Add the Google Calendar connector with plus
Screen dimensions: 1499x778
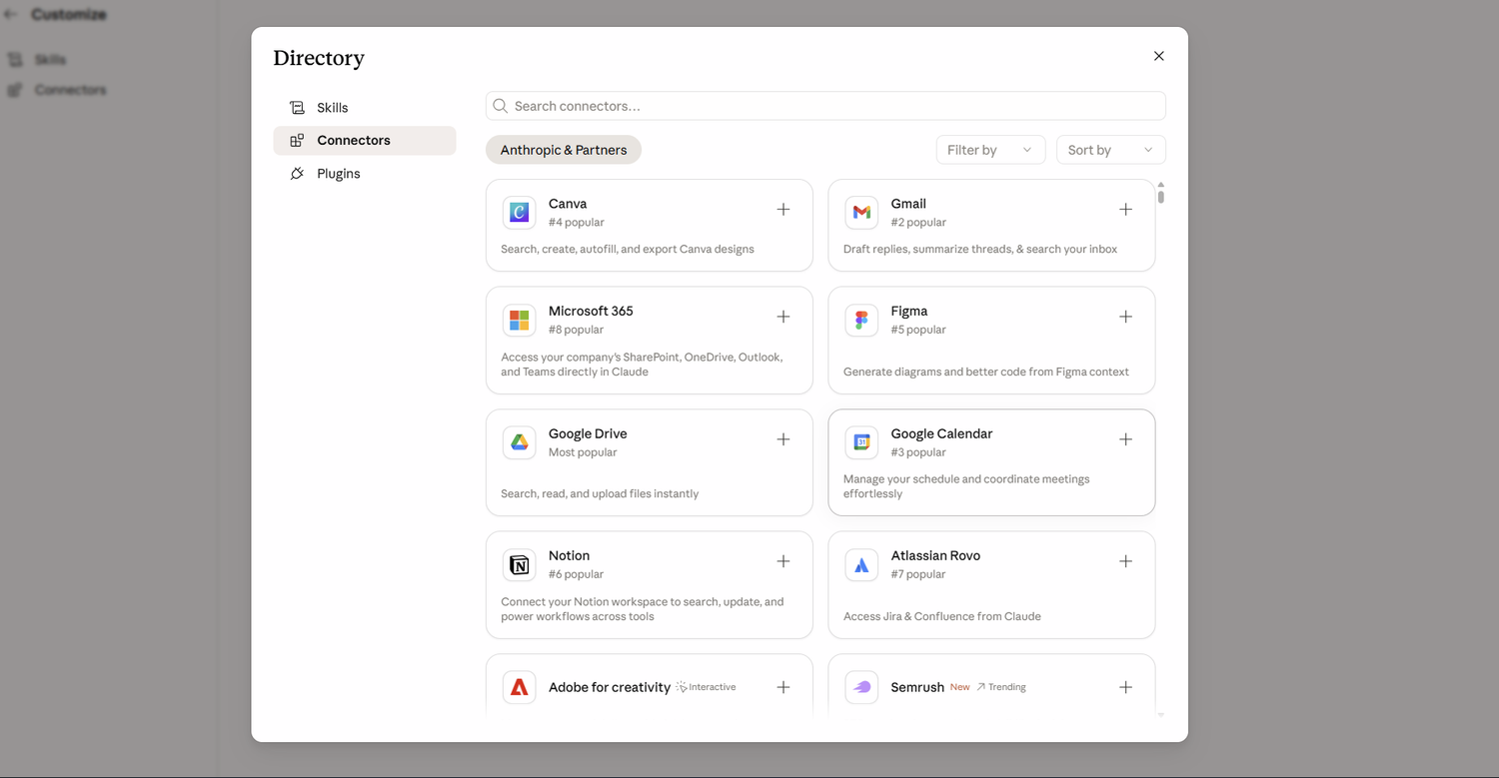pyautogui.click(x=1125, y=439)
